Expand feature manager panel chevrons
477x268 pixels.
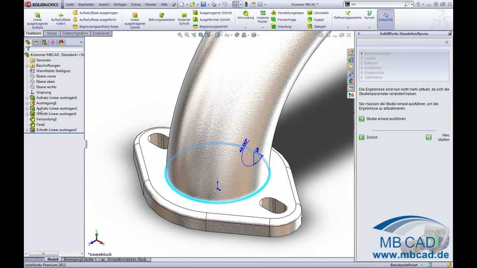81,42
